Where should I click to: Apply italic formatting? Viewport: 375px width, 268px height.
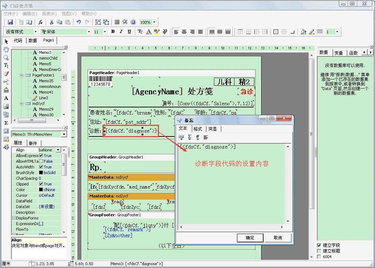pos(121,32)
